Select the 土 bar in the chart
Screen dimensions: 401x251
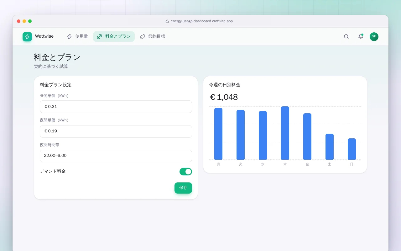tap(330, 147)
